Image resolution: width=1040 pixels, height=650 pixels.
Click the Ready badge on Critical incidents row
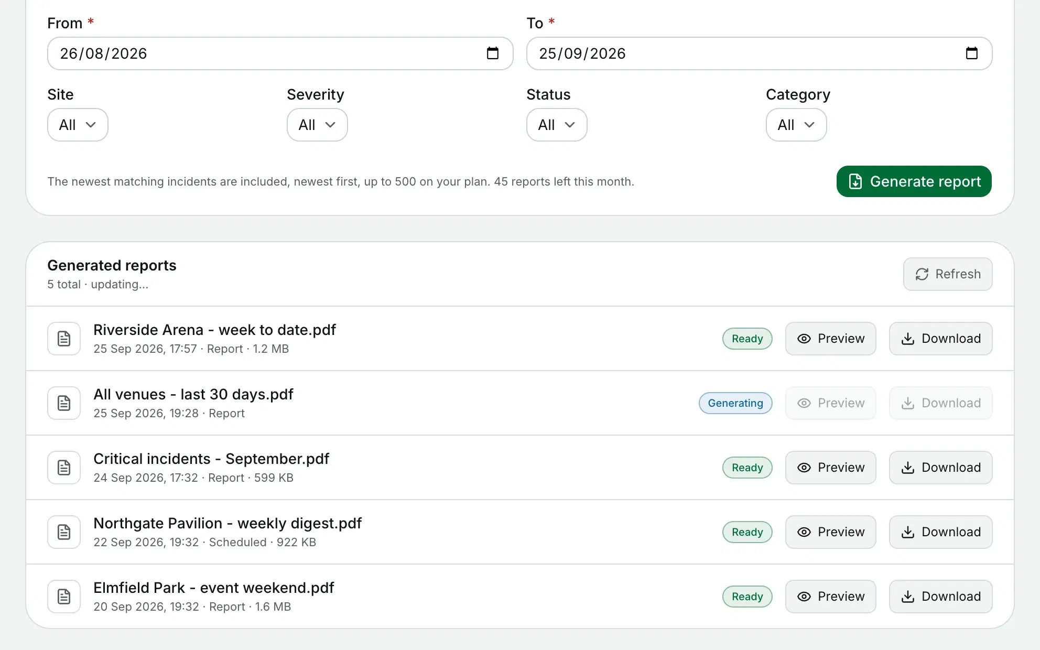[747, 468]
